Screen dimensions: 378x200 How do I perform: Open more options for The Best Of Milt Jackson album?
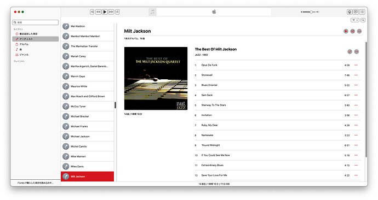[357, 52]
